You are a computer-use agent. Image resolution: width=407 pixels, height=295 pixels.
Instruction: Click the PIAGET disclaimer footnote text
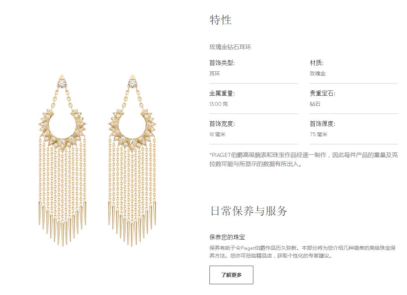304,160
